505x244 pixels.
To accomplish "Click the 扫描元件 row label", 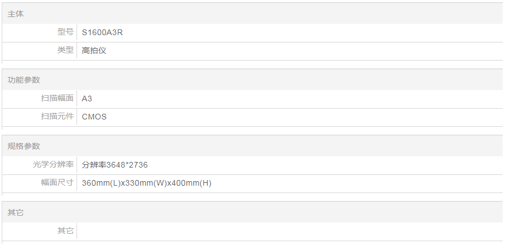I will click(57, 117).
